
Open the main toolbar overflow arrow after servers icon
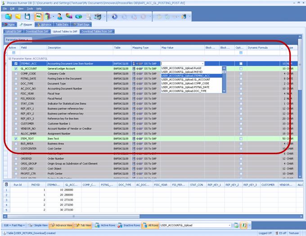click(x=104, y=17)
